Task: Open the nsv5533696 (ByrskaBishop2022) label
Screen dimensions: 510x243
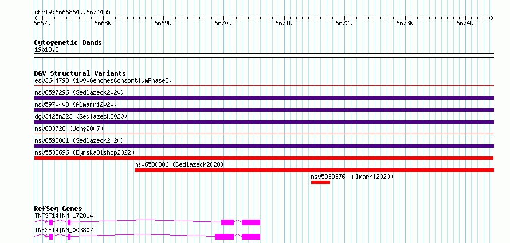Action: coord(84,152)
